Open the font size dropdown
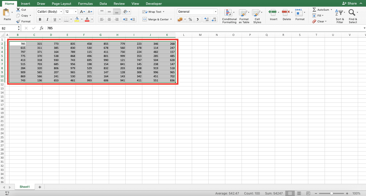 click(x=75, y=11)
